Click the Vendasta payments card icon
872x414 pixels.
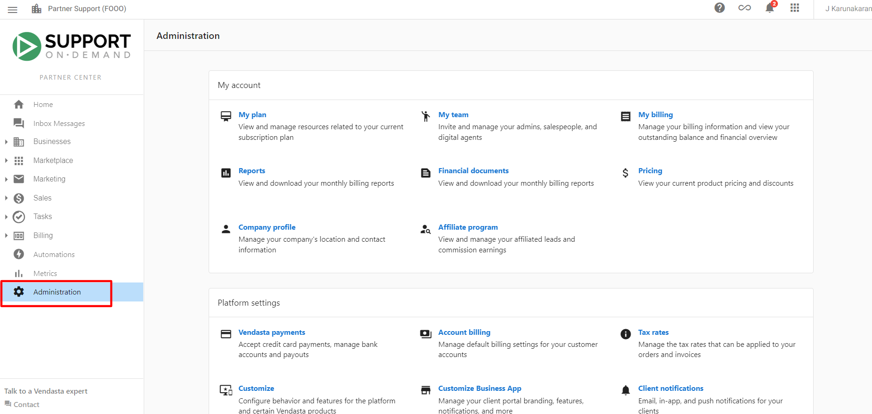coord(226,334)
